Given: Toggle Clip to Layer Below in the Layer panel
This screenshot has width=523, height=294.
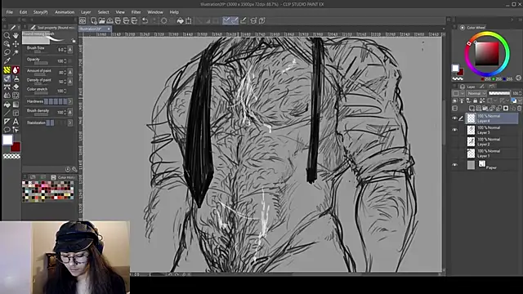Looking at the screenshot, I should click(455, 100).
